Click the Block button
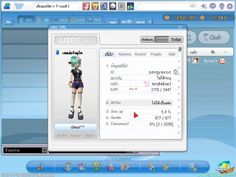The image size is (236, 177). (90, 135)
